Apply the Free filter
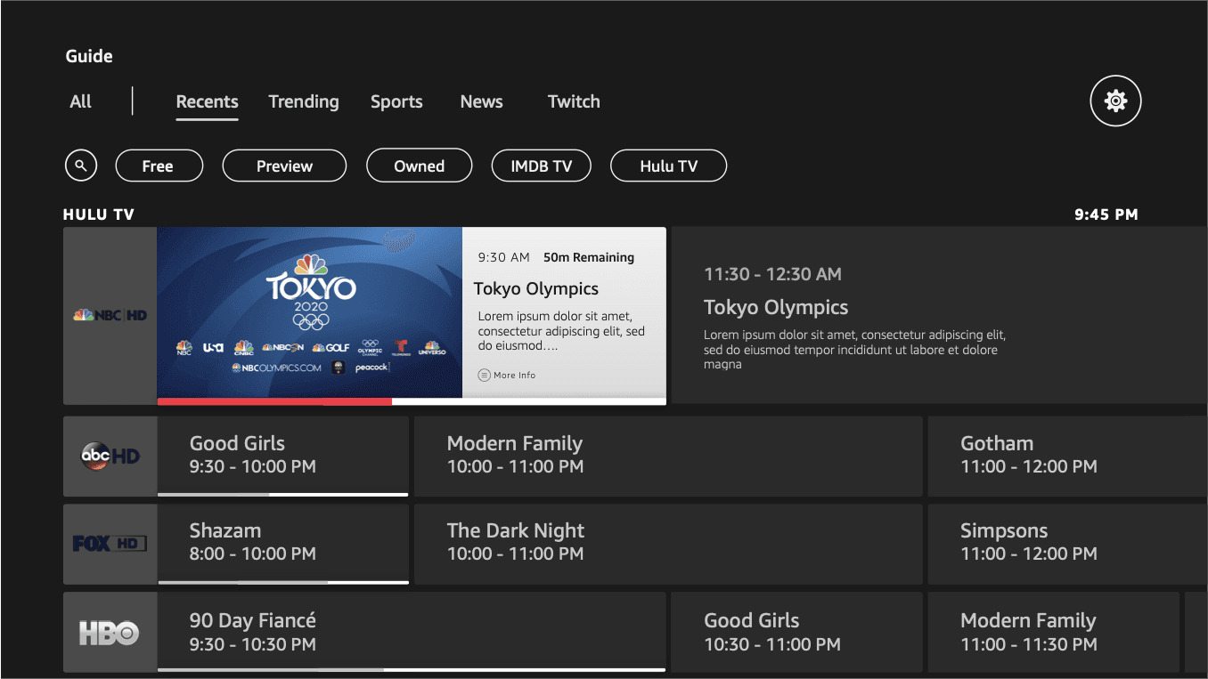The width and height of the screenshot is (1208, 679). (158, 166)
